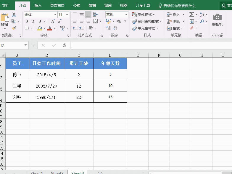
Task: Open the font name dropdown (宋体)
Action: click(55, 15)
